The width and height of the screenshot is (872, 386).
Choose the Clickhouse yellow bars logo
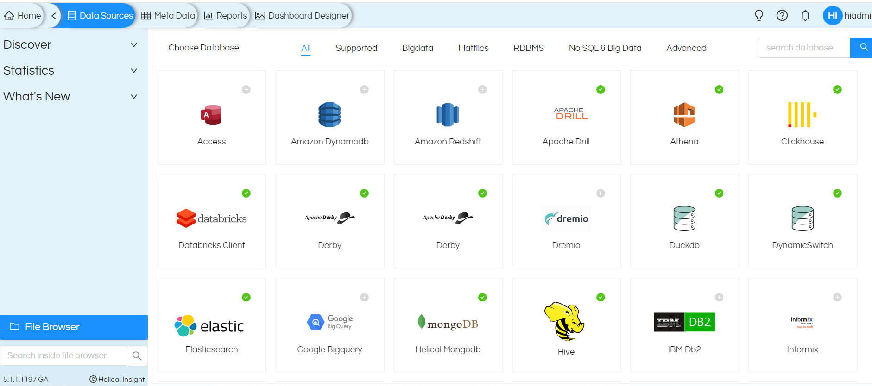pyautogui.click(x=802, y=115)
